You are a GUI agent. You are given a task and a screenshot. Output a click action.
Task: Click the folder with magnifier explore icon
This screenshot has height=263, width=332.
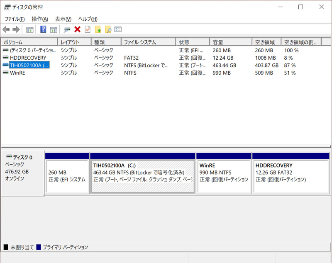109,29
